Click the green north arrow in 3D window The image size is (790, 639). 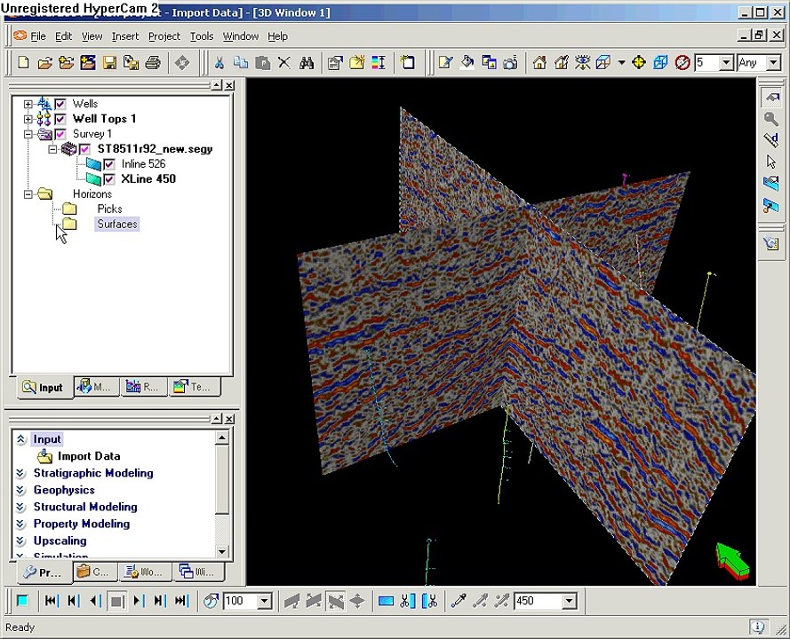coord(732,562)
